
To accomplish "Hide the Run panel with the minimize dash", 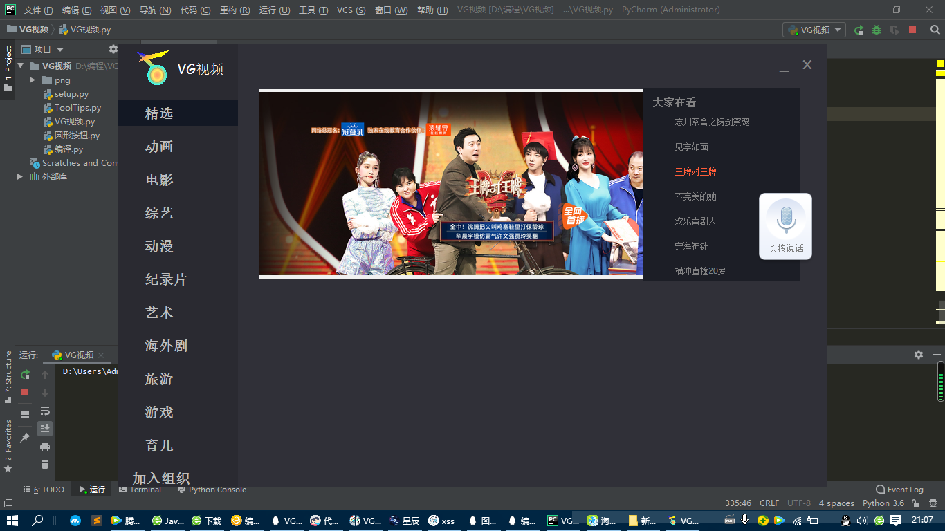I will click(935, 355).
